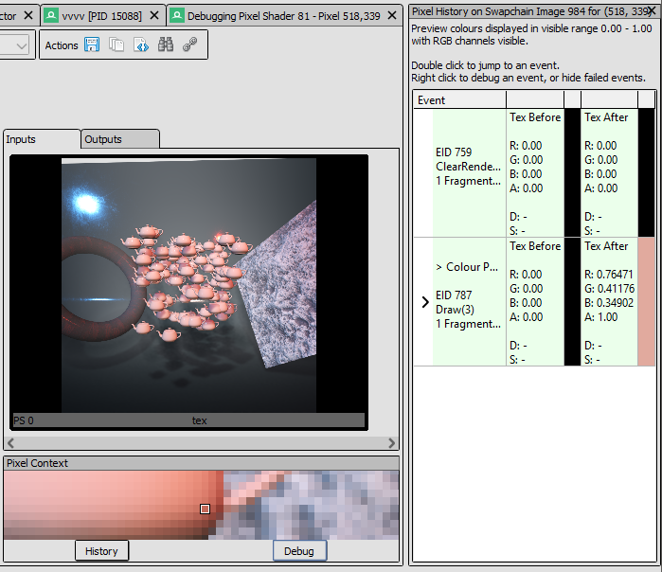662x572 pixels.
Task: Close the Debugging Pixel Shader 81 tab
Action: [x=392, y=15]
